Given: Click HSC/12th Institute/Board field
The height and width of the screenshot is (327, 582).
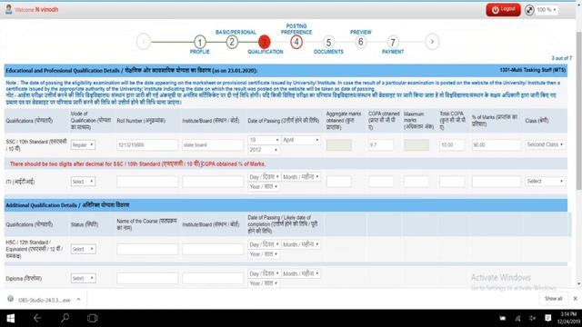Looking at the screenshot, I should click(213, 249).
